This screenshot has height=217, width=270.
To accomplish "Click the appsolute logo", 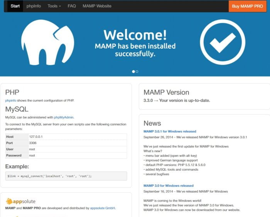I will pos(20,201).
